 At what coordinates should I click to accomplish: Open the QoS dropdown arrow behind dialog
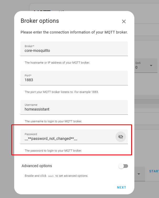(151, 65)
